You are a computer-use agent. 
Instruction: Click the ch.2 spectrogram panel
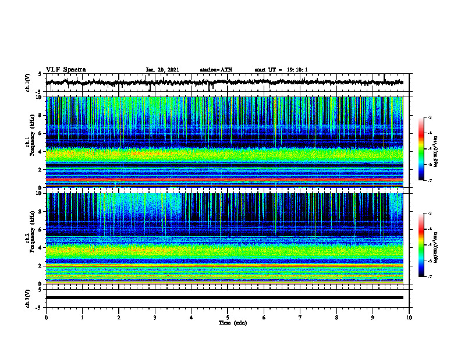tap(225, 238)
